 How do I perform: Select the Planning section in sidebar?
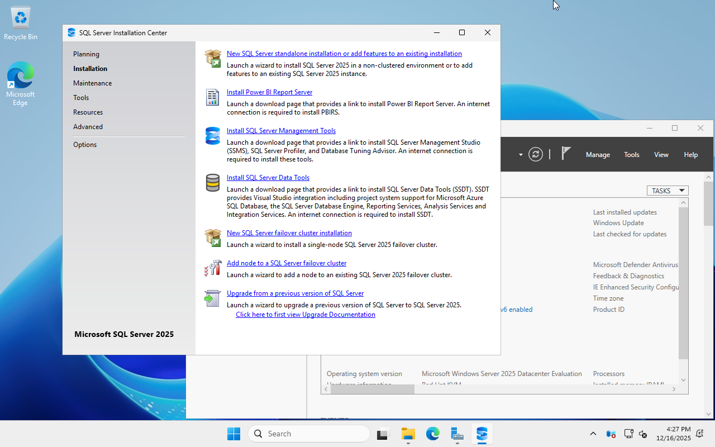86,54
